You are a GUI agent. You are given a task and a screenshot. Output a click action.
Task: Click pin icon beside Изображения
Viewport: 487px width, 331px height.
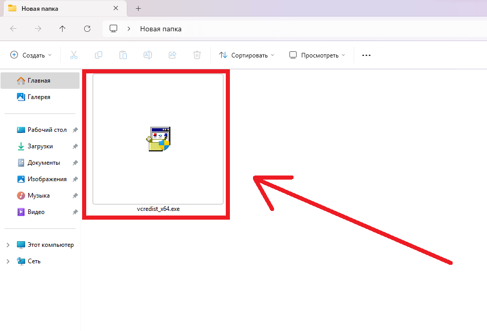[x=75, y=179]
